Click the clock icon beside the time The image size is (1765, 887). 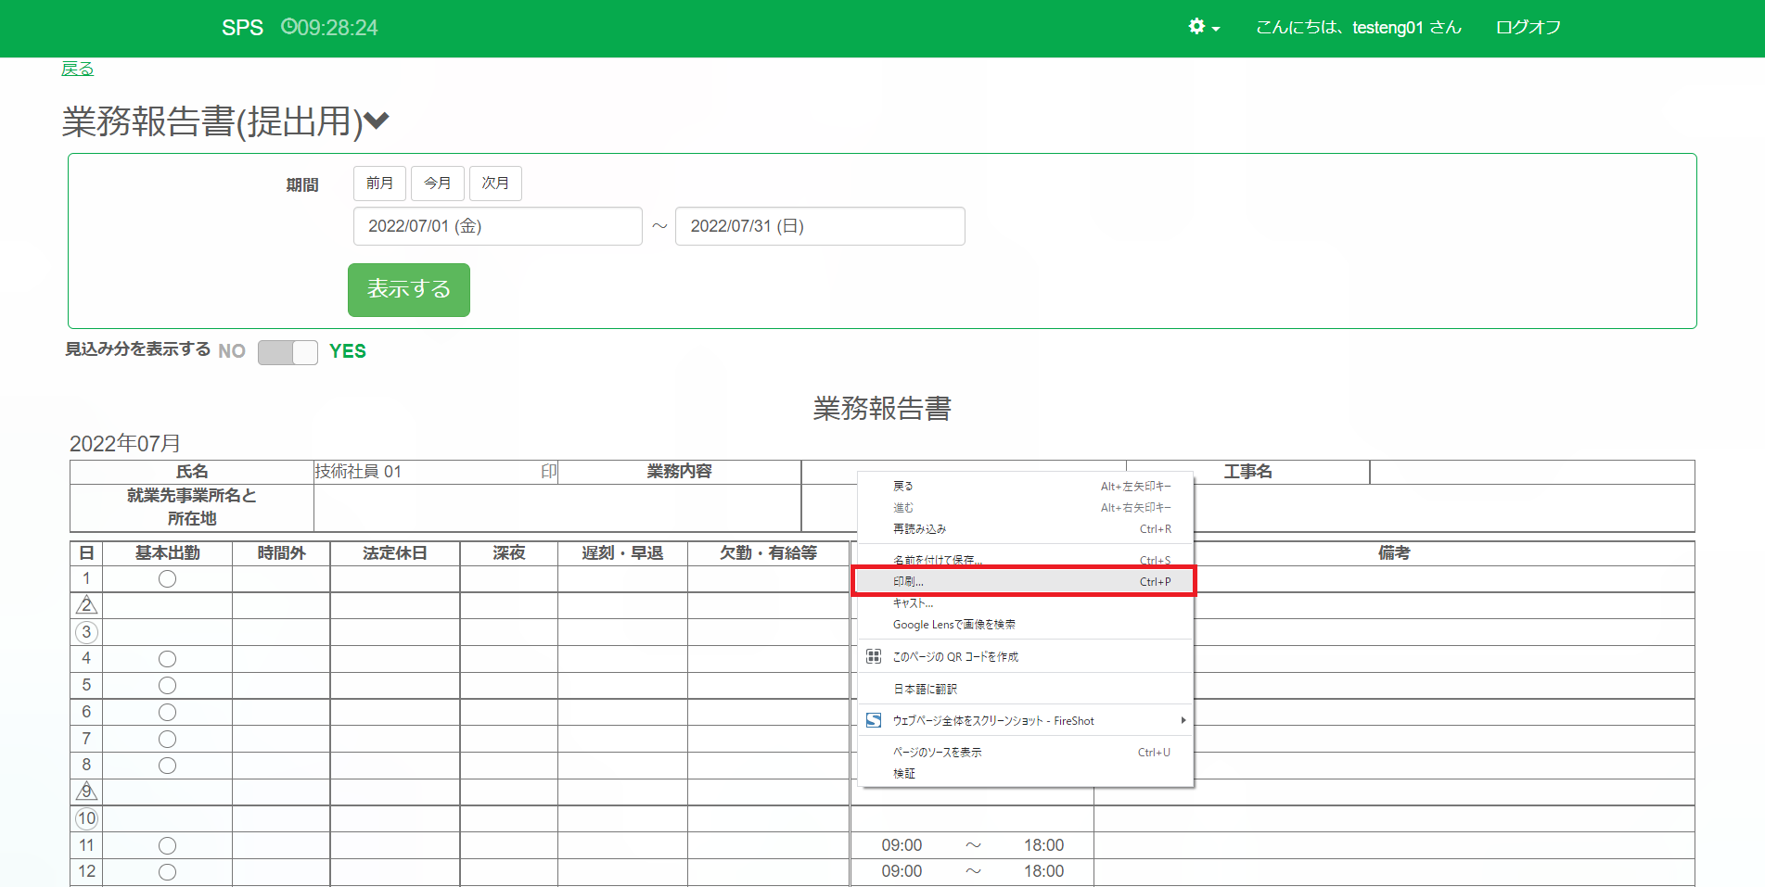[x=288, y=27]
